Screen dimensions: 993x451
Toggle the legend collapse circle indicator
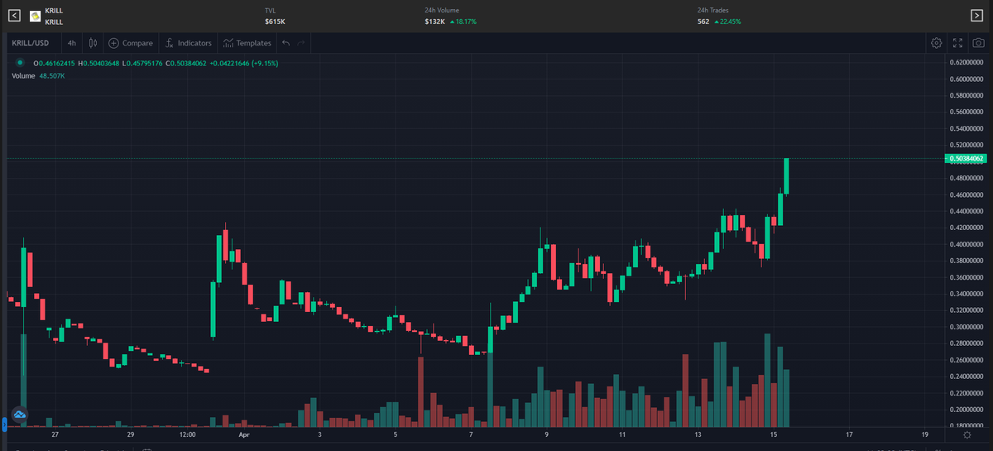[19, 63]
